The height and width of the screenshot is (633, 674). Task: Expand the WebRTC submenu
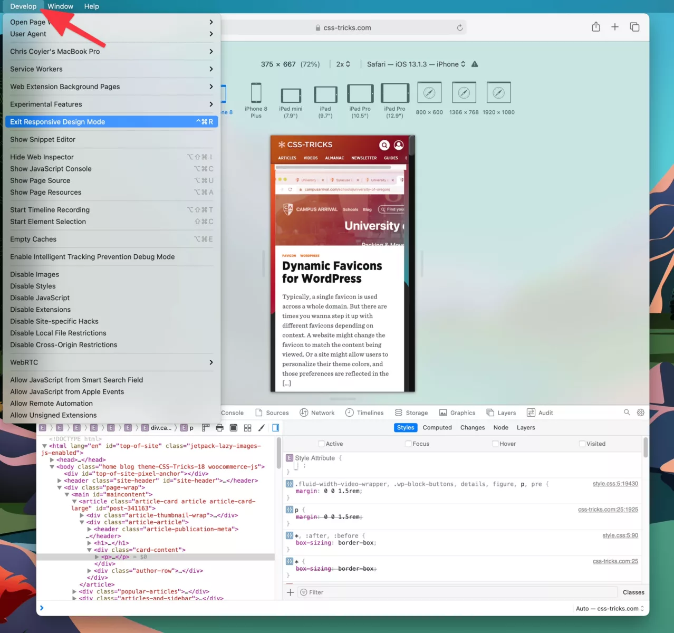click(111, 362)
